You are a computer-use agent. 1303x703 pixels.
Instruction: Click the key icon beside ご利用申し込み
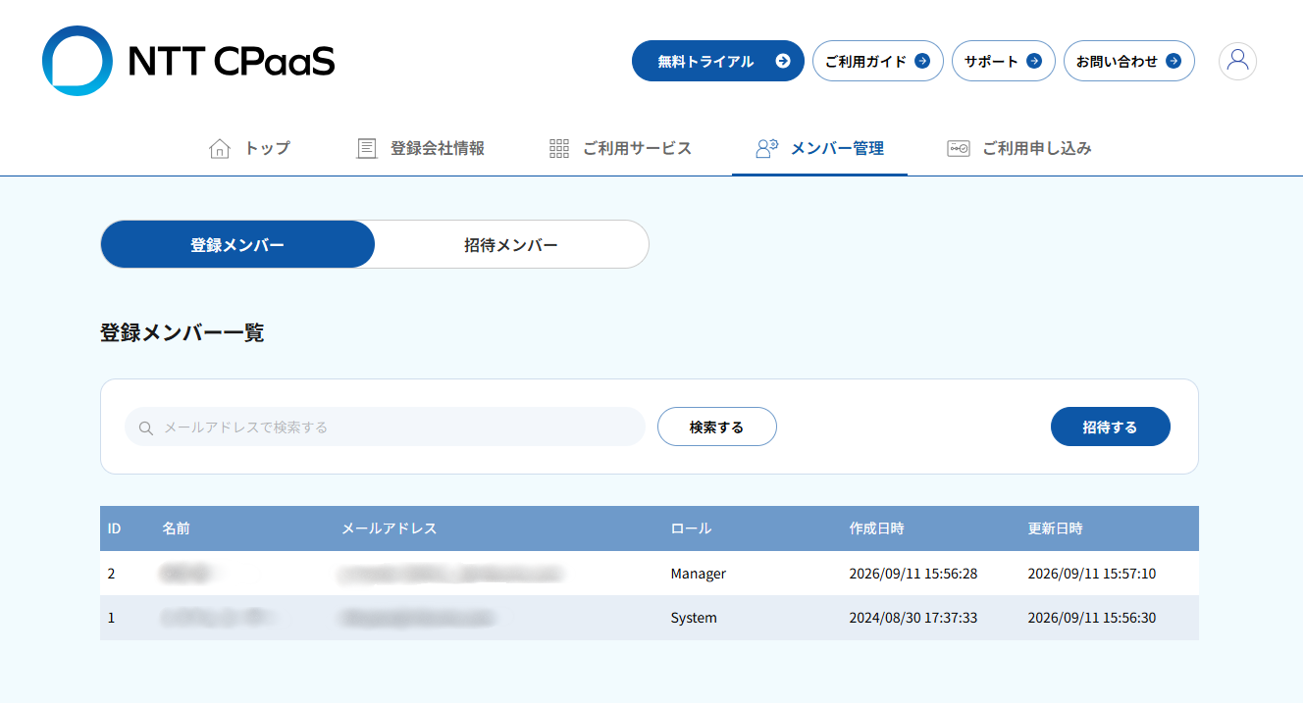tap(959, 148)
